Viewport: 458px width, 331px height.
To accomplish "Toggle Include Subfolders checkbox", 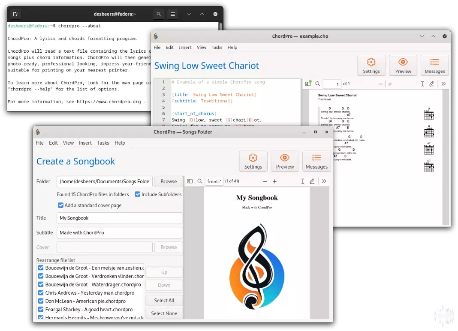I will click(x=138, y=194).
